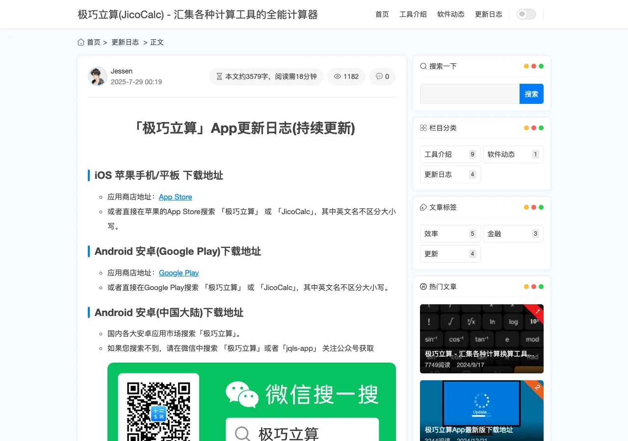Open the 软件动态 category with 1 post

[x=513, y=154]
